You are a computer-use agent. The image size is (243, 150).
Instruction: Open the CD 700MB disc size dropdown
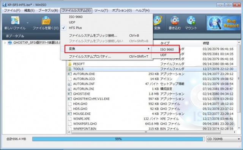coord(224,139)
